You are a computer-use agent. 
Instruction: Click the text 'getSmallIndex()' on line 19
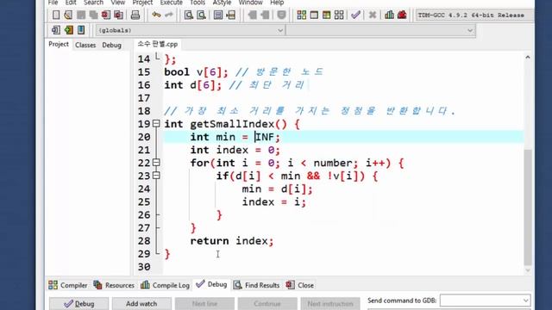239,124
